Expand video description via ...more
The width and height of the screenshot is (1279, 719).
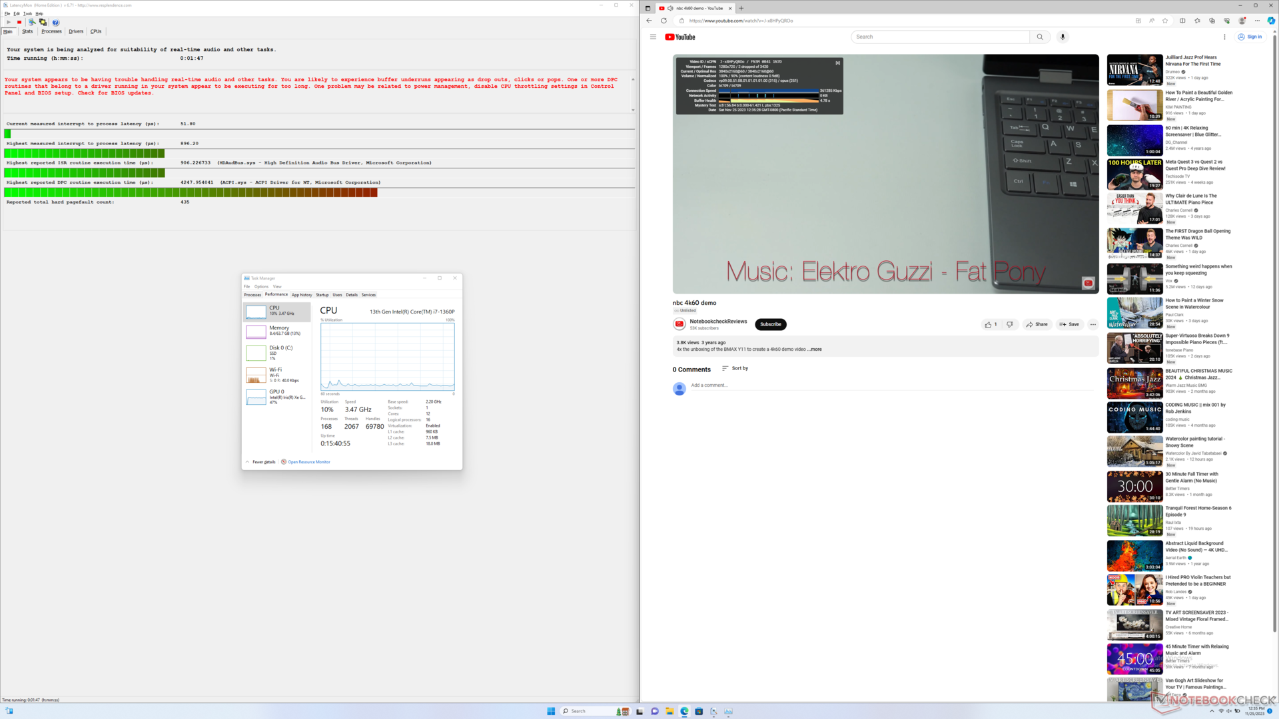tap(815, 349)
